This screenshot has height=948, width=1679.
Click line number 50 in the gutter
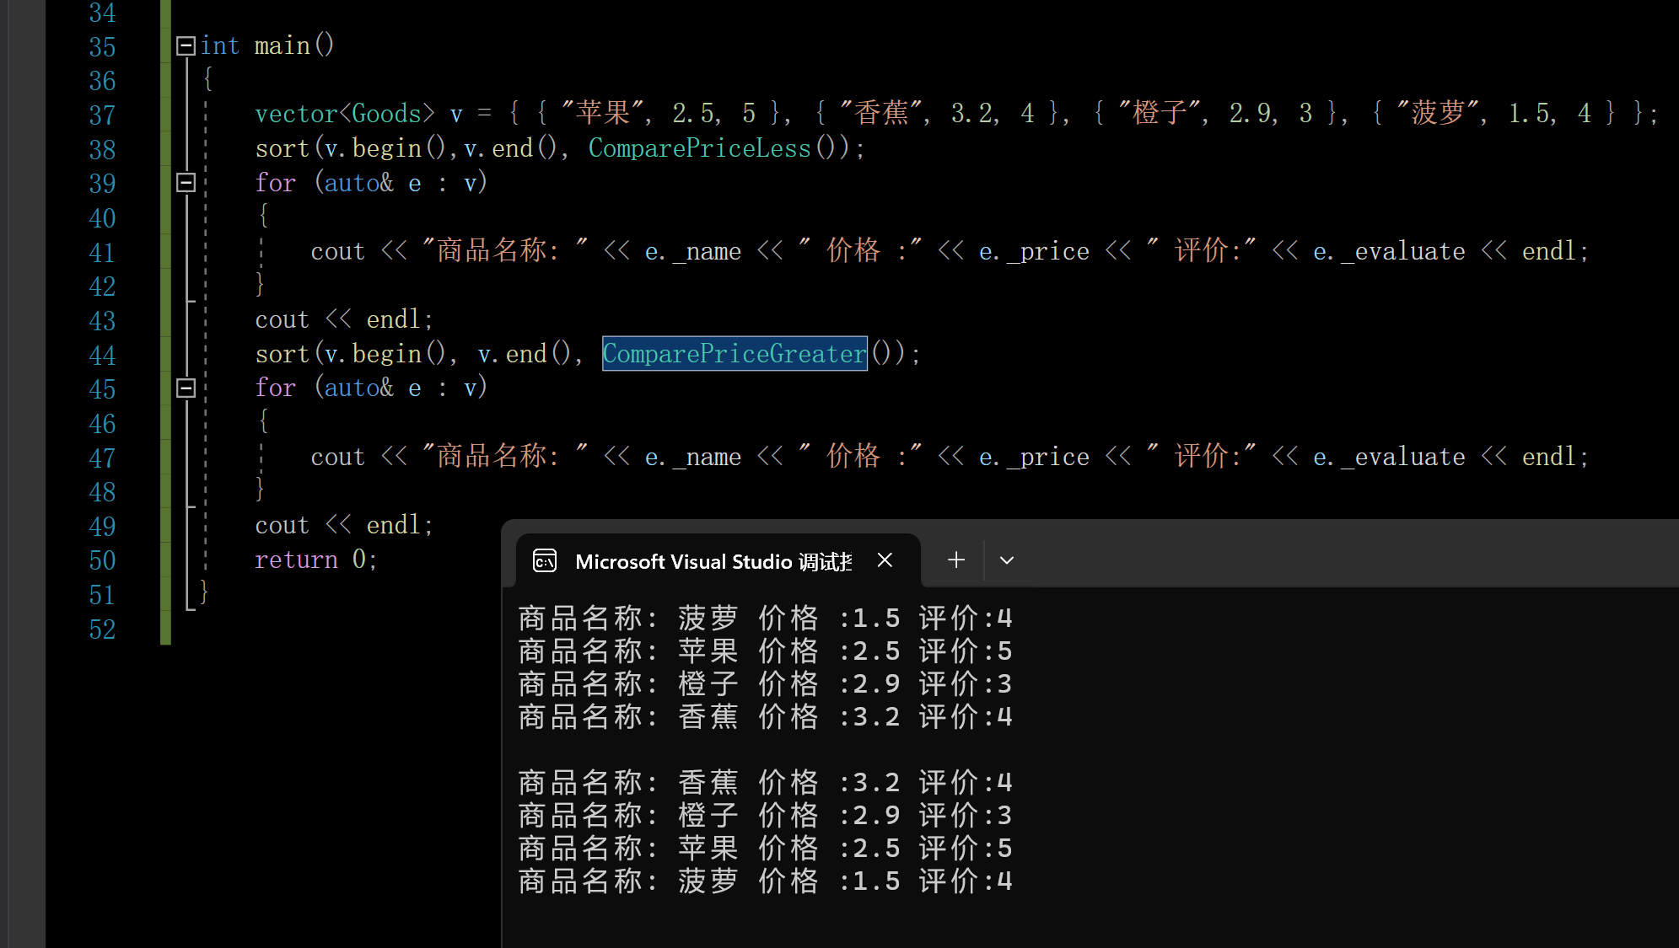click(x=102, y=560)
